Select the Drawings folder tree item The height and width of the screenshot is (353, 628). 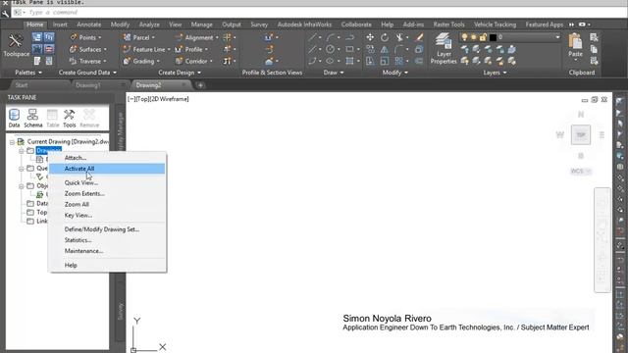(x=48, y=150)
